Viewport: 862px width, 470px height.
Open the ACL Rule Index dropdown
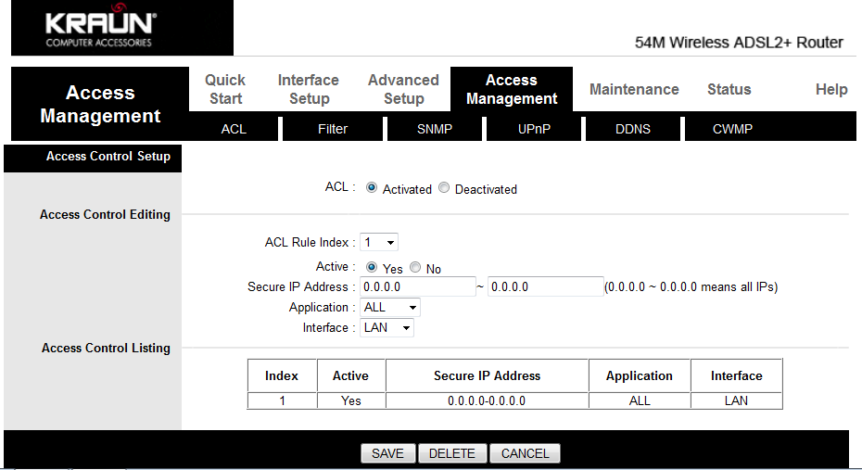pos(379,243)
